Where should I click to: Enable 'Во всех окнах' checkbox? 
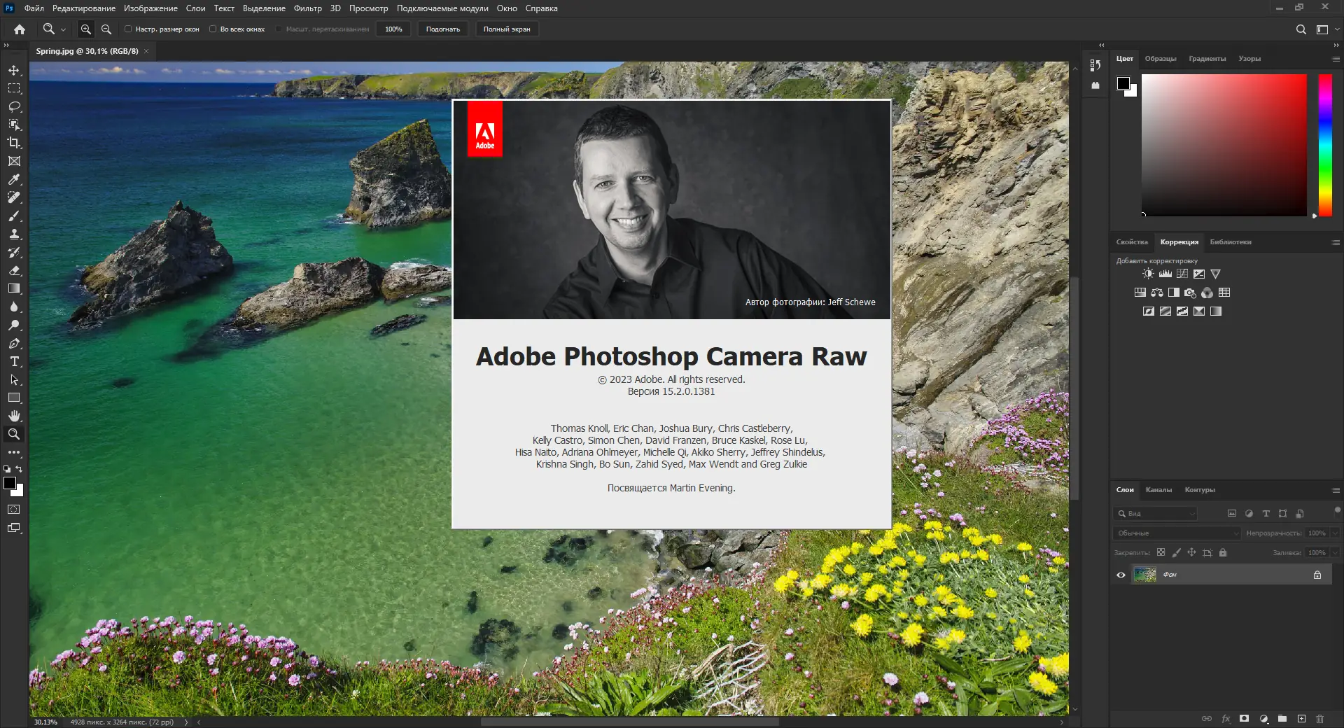pyautogui.click(x=213, y=29)
